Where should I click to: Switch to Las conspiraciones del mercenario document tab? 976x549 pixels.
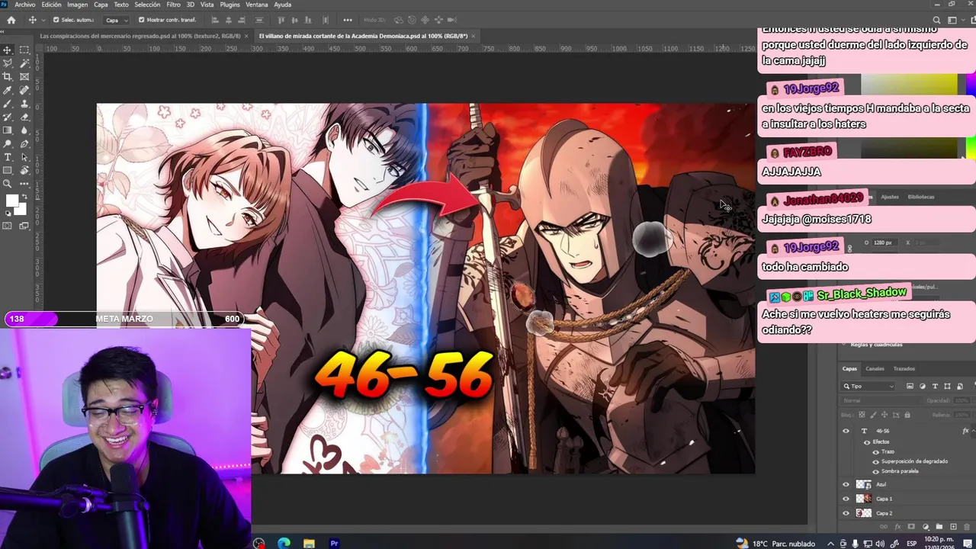(x=140, y=36)
